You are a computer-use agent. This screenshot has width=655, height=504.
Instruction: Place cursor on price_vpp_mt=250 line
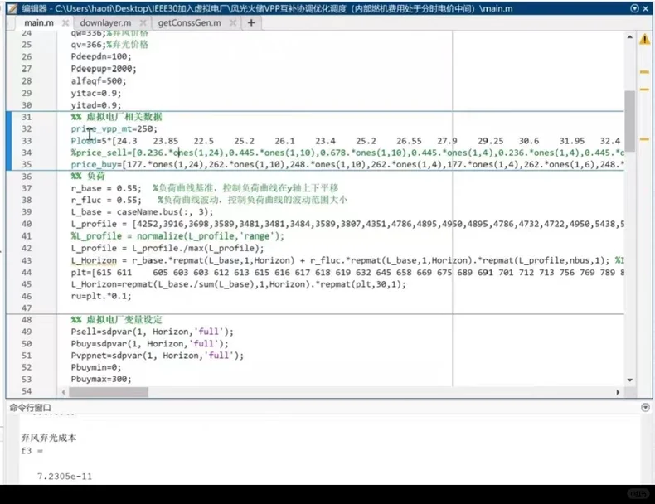click(x=114, y=129)
